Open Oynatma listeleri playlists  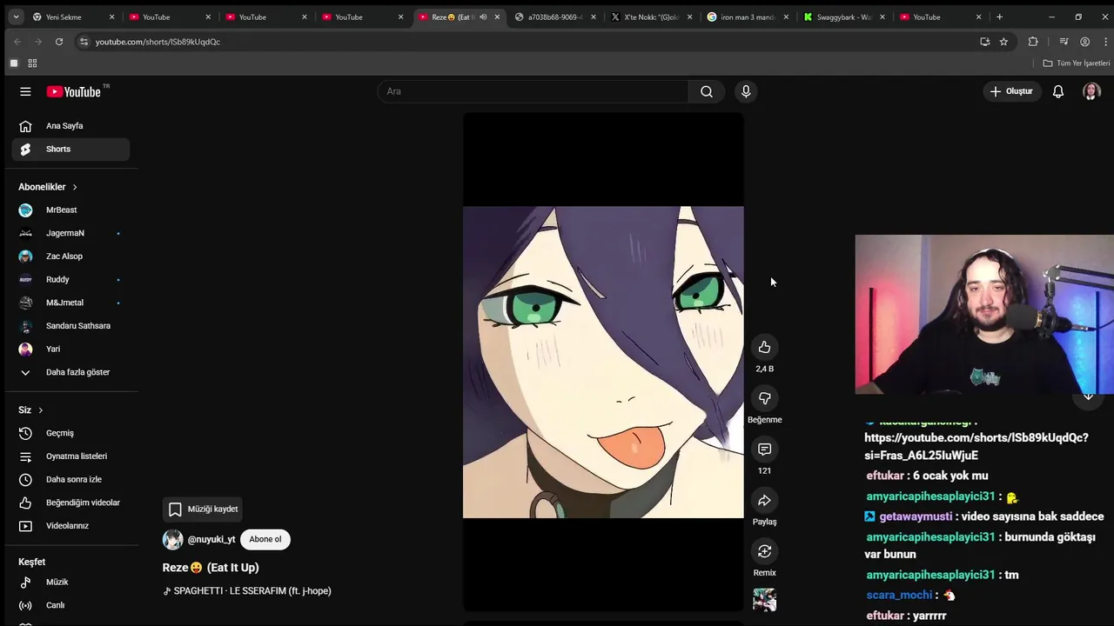pos(70,456)
